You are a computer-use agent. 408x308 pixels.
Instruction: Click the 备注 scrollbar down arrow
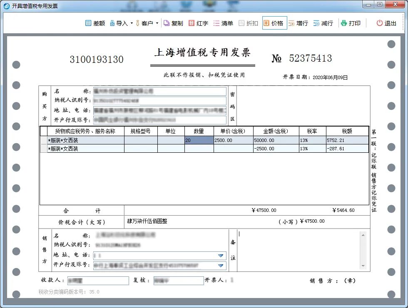(363, 266)
